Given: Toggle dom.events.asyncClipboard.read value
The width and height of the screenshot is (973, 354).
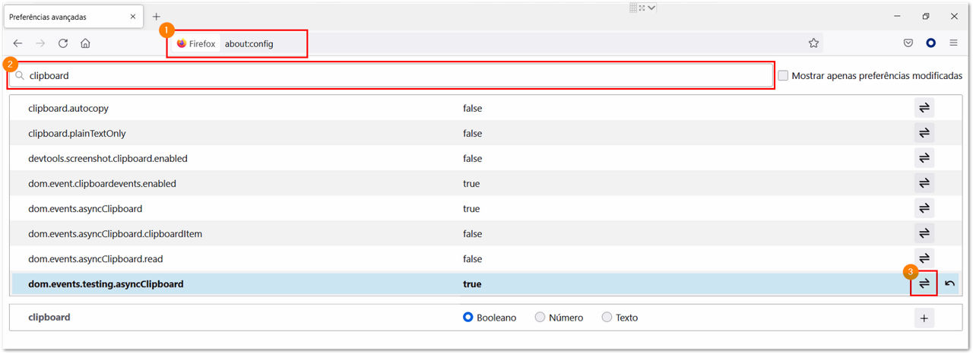Looking at the screenshot, I should [x=924, y=258].
